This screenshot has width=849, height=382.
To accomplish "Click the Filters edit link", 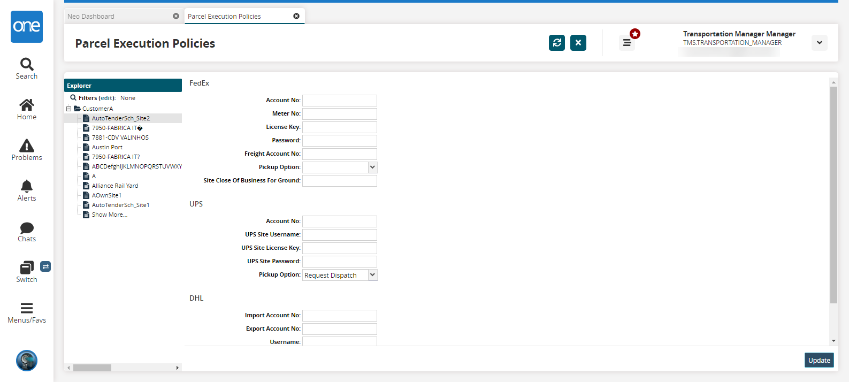I will (x=107, y=98).
